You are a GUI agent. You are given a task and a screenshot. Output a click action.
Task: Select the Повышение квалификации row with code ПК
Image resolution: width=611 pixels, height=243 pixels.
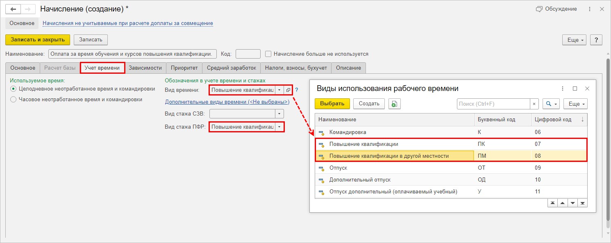coord(451,144)
